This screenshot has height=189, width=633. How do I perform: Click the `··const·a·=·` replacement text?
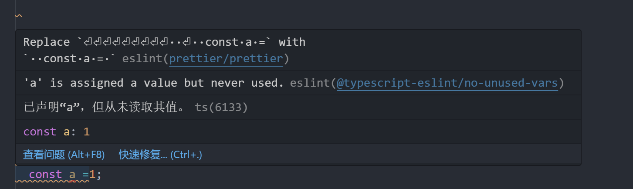pos(70,58)
